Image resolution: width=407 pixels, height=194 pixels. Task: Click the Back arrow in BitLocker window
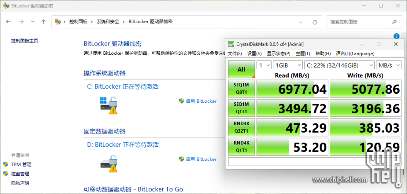tap(8, 22)
